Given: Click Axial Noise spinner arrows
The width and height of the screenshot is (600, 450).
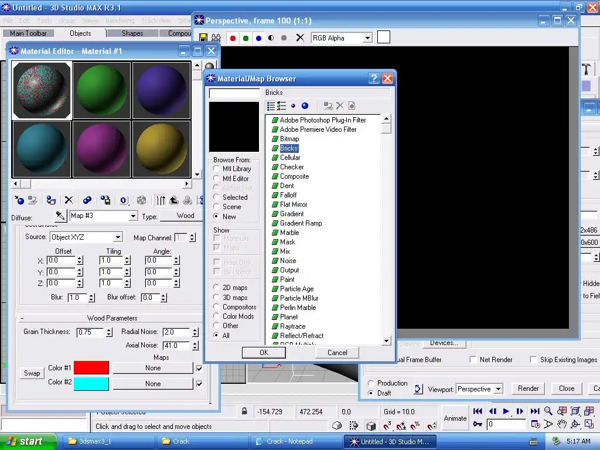Looking at the screenshot, I should (195, 346).
